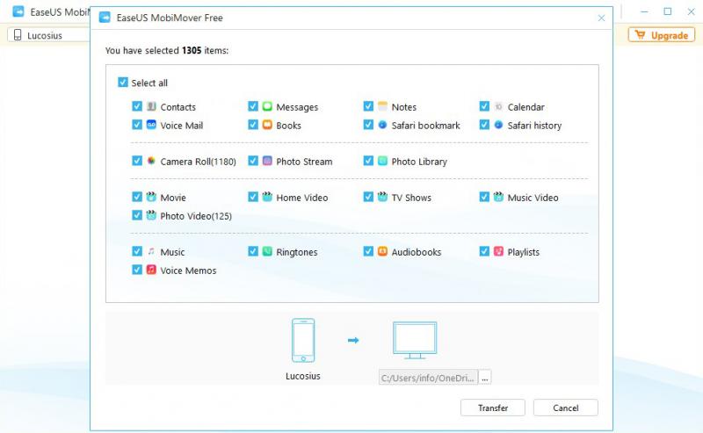Uncheck the Photo Video checkbox
The width and height of the screenshot is (703, 433).
coord(137,215)
